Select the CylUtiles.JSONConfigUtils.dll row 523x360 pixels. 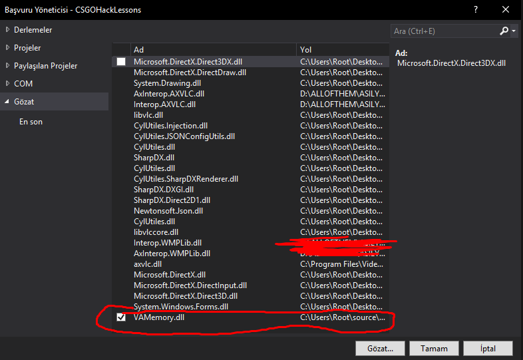(x=250, y=136)
